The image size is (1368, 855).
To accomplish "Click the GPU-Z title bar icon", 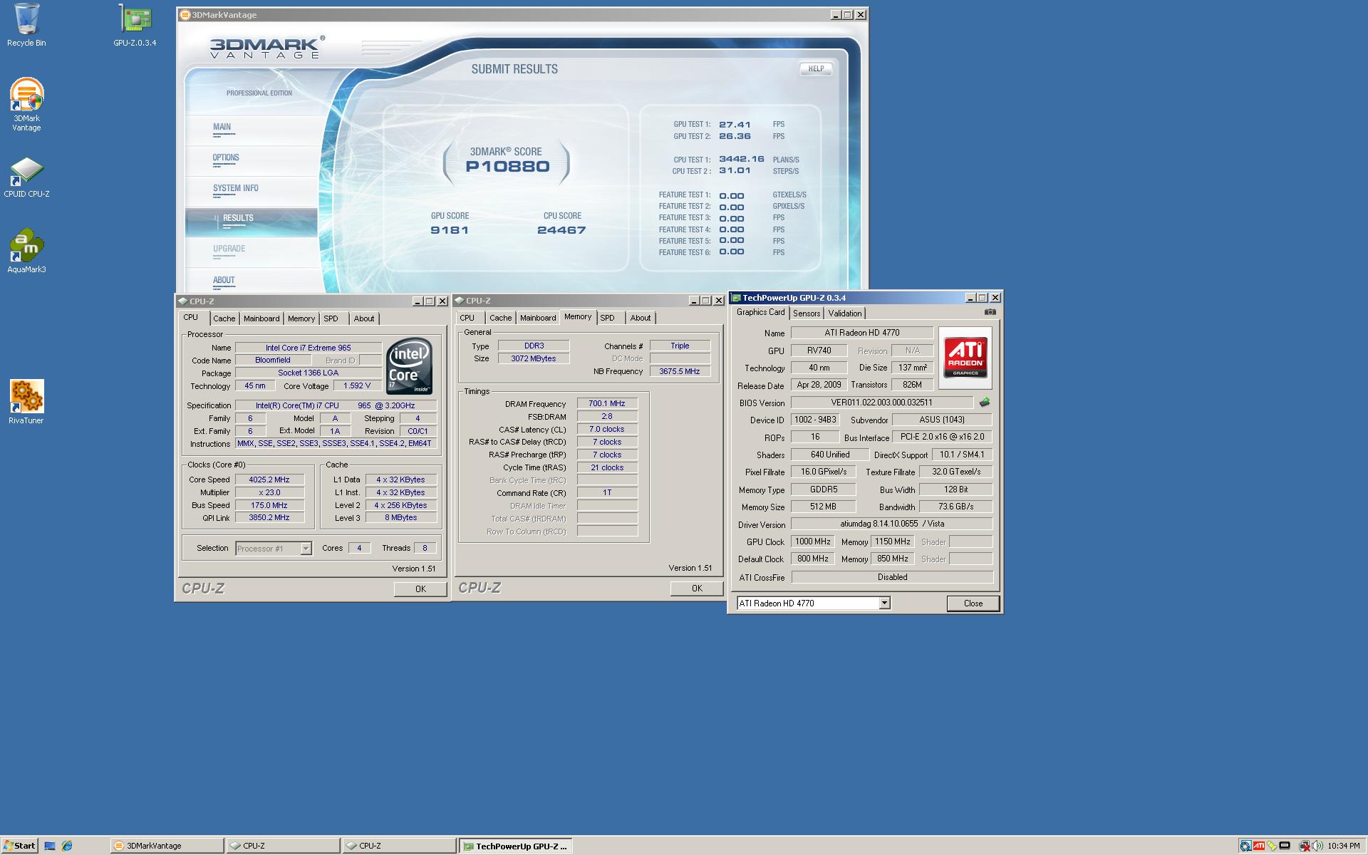I will pos(737,298).
